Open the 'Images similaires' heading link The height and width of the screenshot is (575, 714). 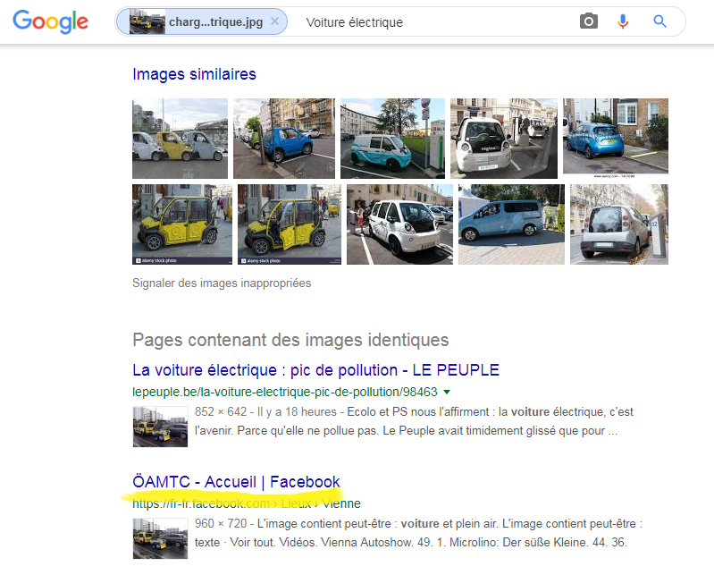(x=194, y=74)
